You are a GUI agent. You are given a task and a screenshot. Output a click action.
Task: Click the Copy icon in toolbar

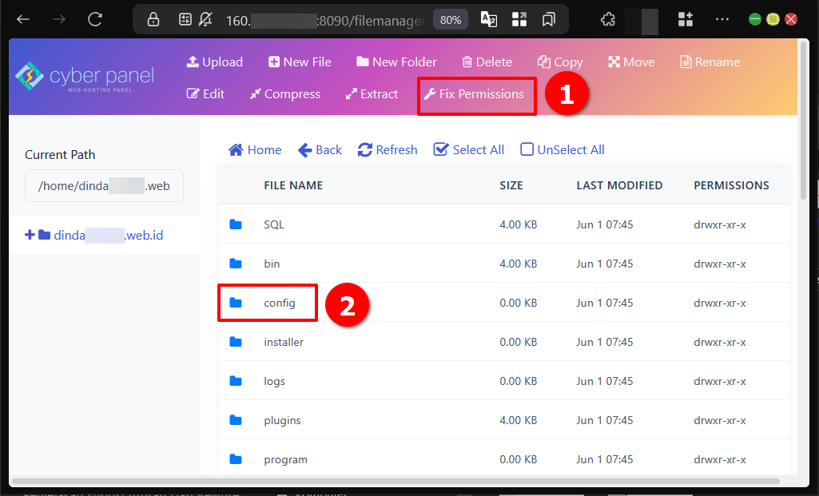tap(544, 62)
